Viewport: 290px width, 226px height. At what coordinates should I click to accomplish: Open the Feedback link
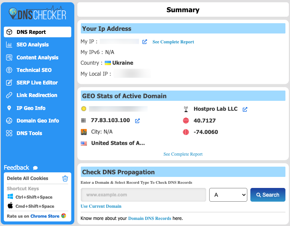16,168
